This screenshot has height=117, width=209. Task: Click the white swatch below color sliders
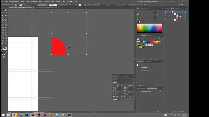click(139, 22)
